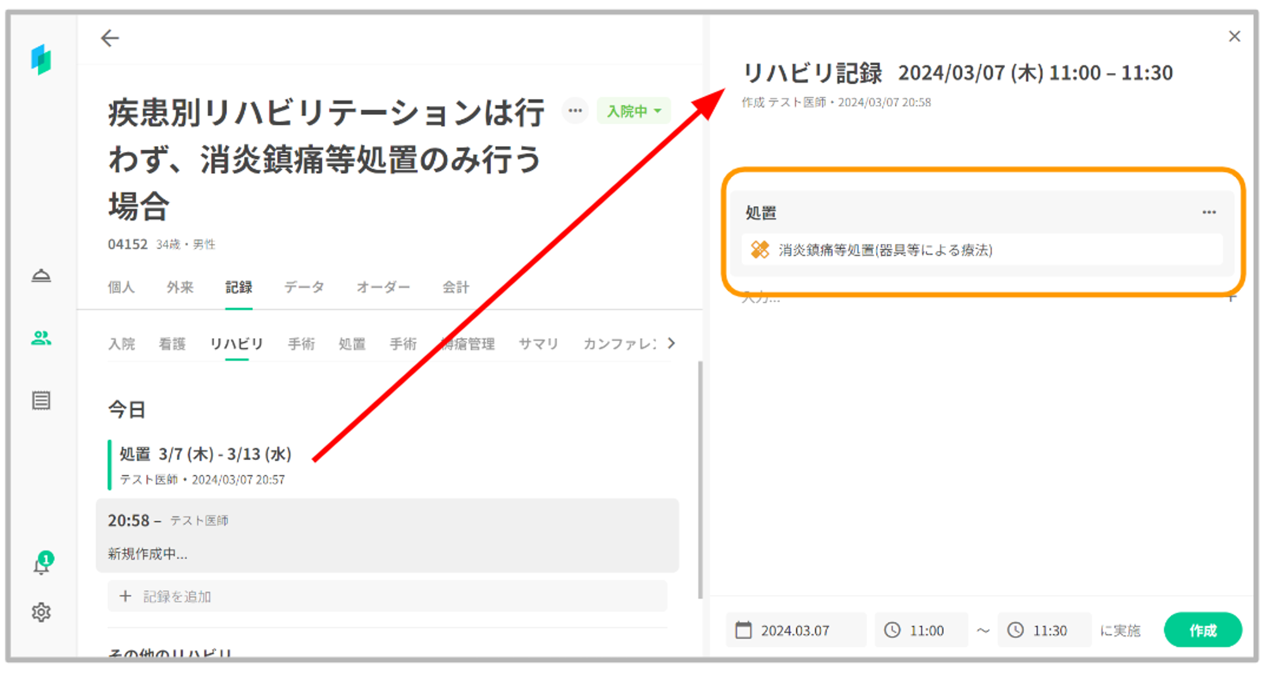This screenshot has width=1265, height=675.
Task: Open the patients list sidebar icon
Action: click(x=41, y=338)
